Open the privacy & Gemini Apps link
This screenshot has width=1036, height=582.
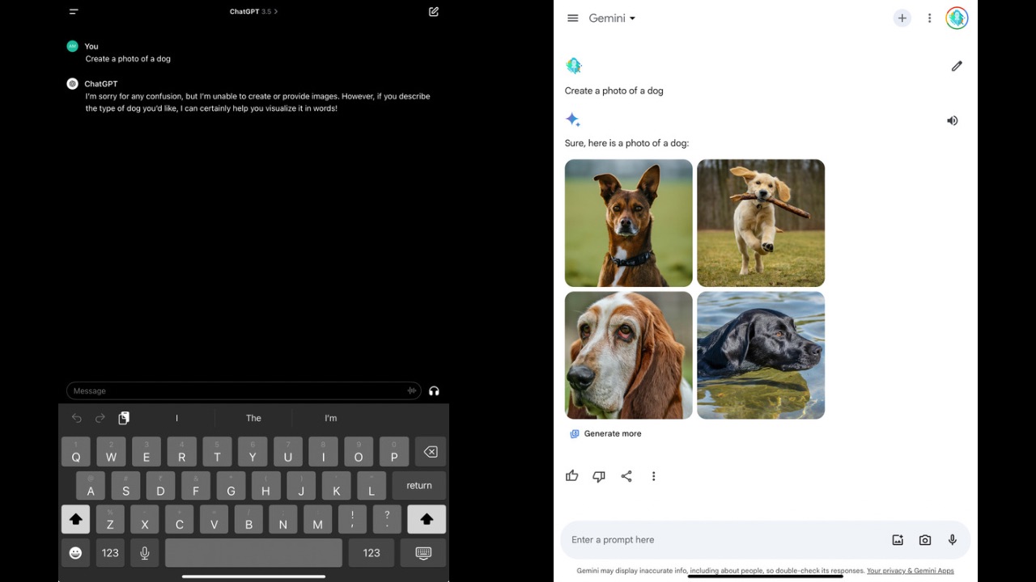[910, 571]
